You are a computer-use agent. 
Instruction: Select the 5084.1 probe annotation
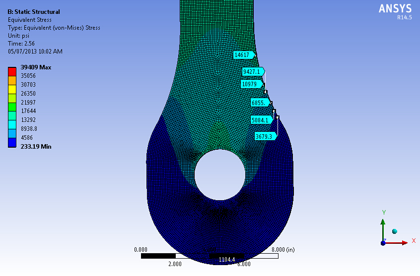(261, 120)
